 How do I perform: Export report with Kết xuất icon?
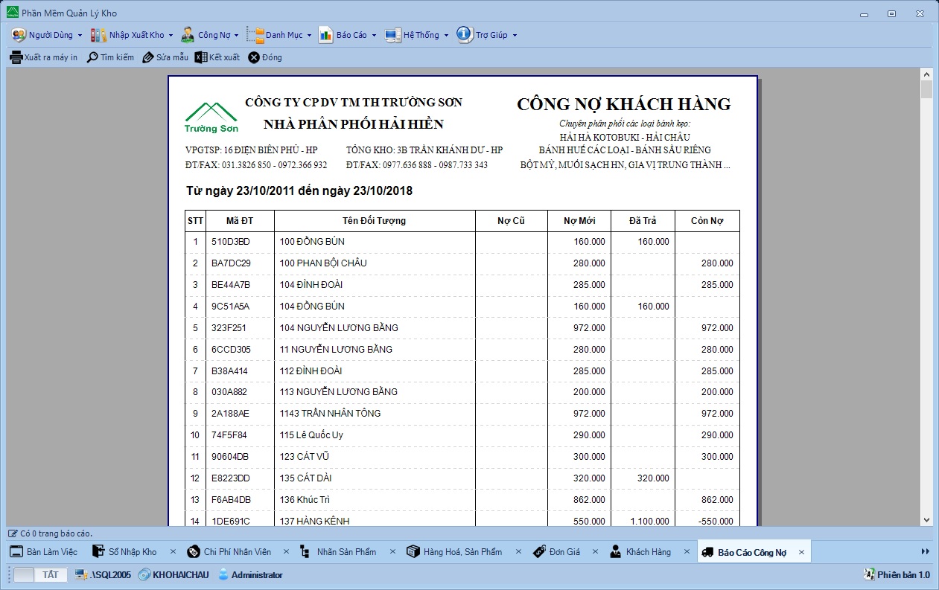point(200,57)
